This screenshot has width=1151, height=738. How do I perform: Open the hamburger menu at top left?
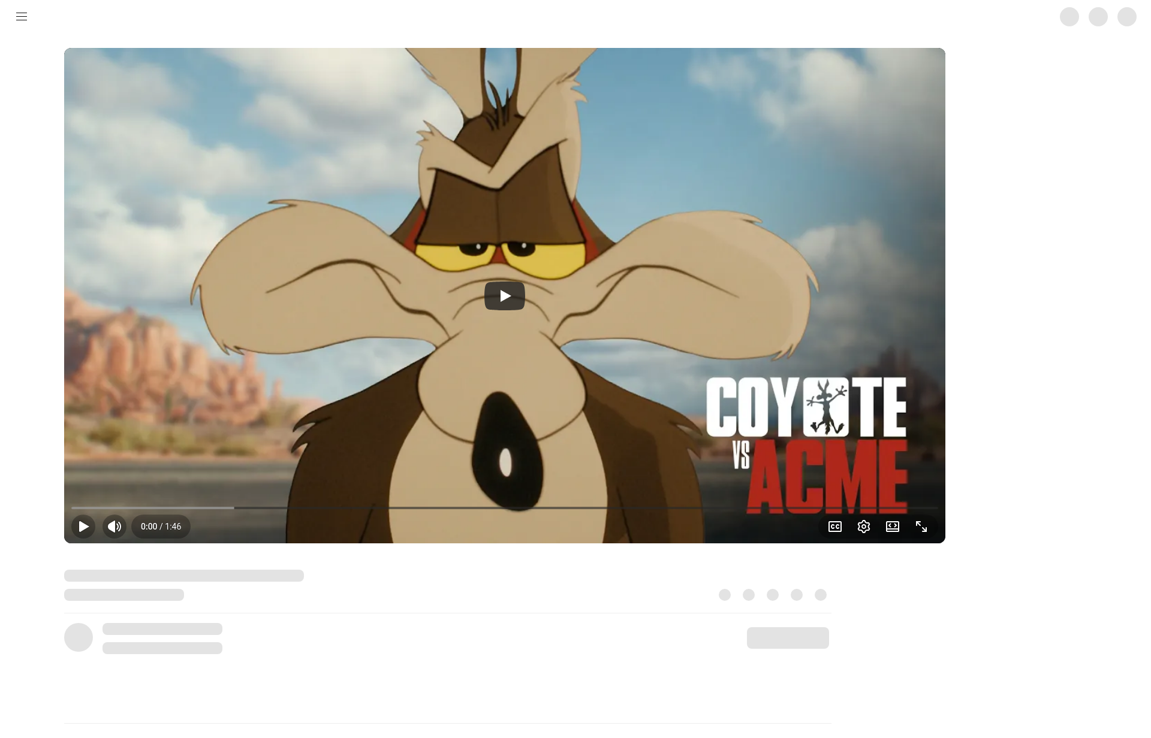(x=22, y=17)
